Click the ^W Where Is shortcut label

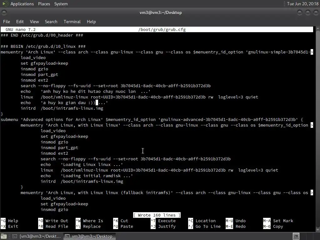click(x=89, y=221)
